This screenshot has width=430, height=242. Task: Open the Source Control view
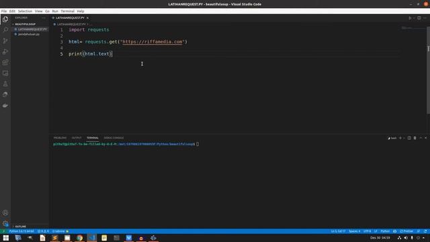[x=5, y=40]
